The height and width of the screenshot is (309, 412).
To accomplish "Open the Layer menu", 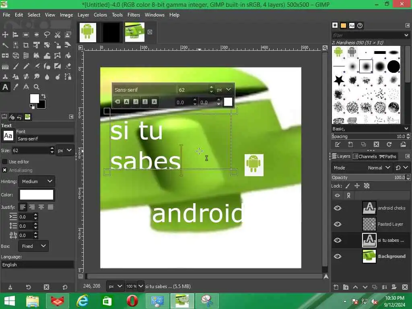I will point(83,15).
